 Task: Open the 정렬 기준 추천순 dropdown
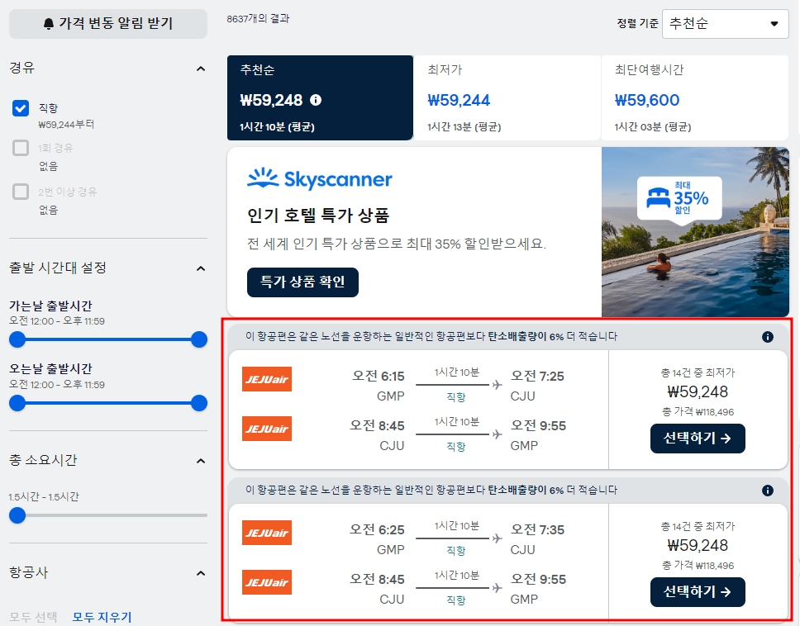[725, 23]
